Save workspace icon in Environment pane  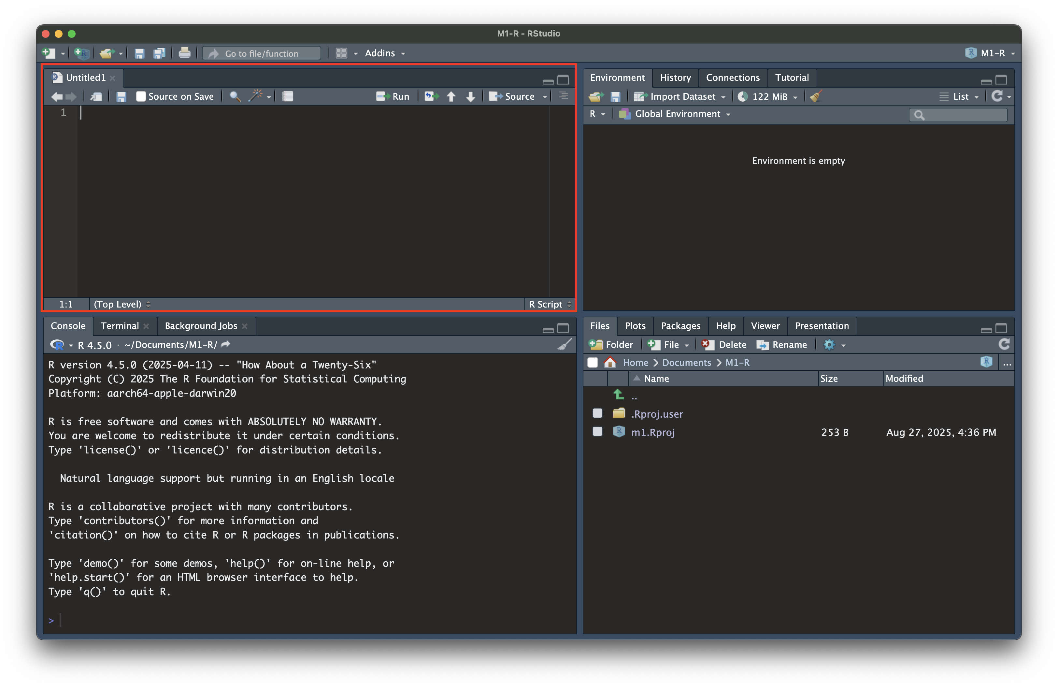click(615, 96)
